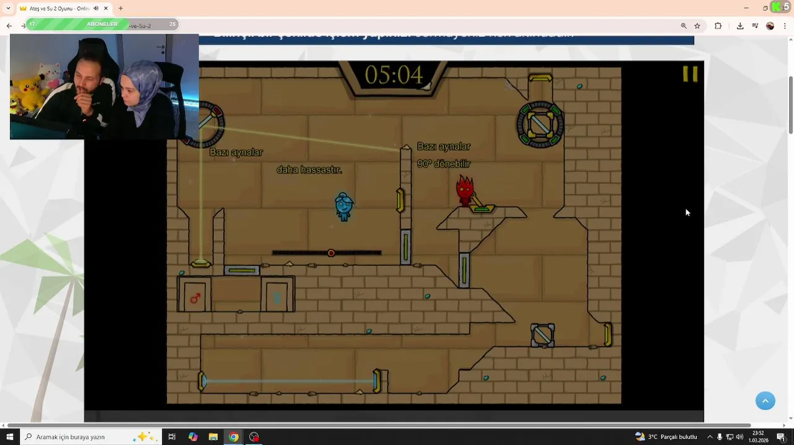Click the green elevator platform above the doors

(241, 270)
